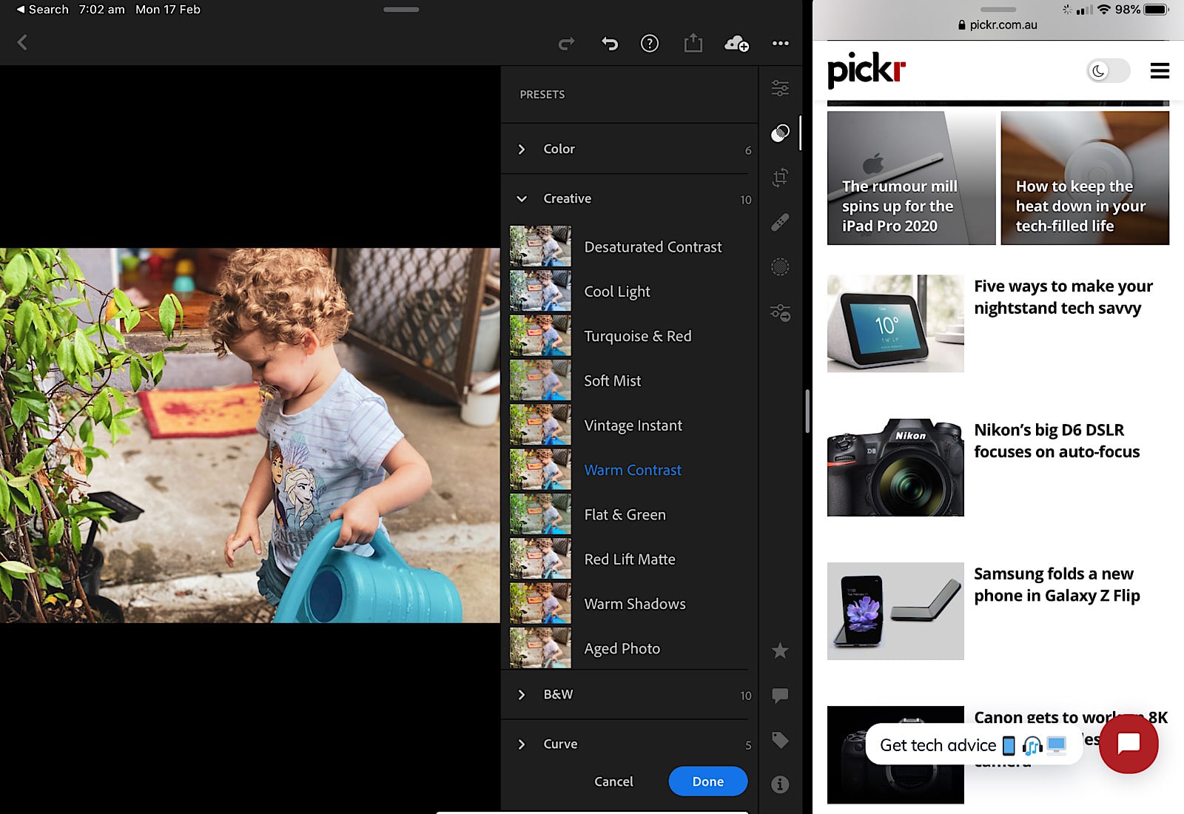Click the redo arrow icon
This screenshot has width=1184, height=814.
tap(566, 44)
